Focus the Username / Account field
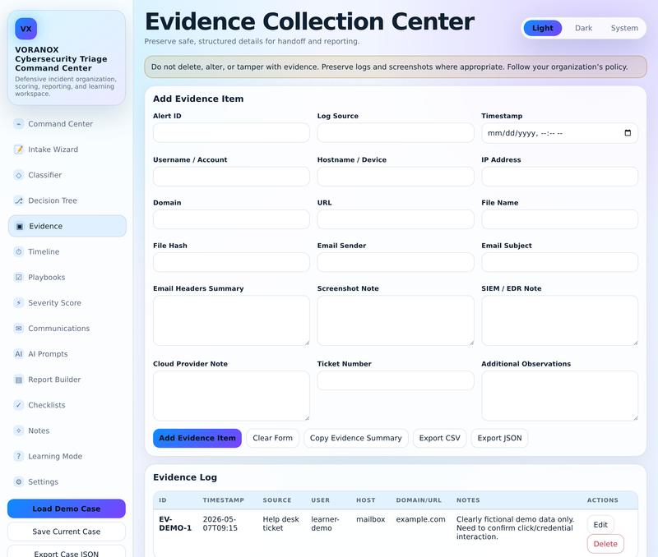This screenshot has width=658, height=557. tap(231, 177)
